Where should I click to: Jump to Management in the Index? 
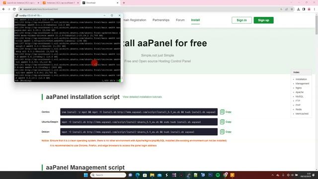click(x=302, y=84)
